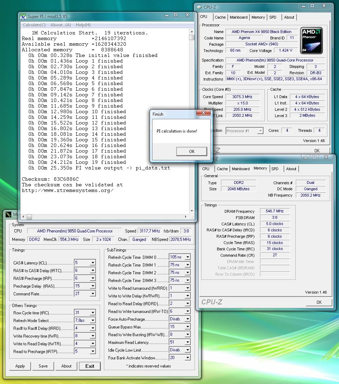Expand Write to Write Delay (tWRWR) dropdown
339x384 pixels.
188,296
